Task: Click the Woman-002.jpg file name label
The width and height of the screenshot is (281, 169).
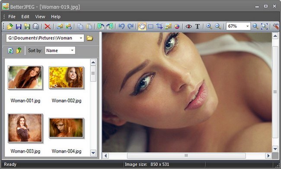Action: point(67,100)
